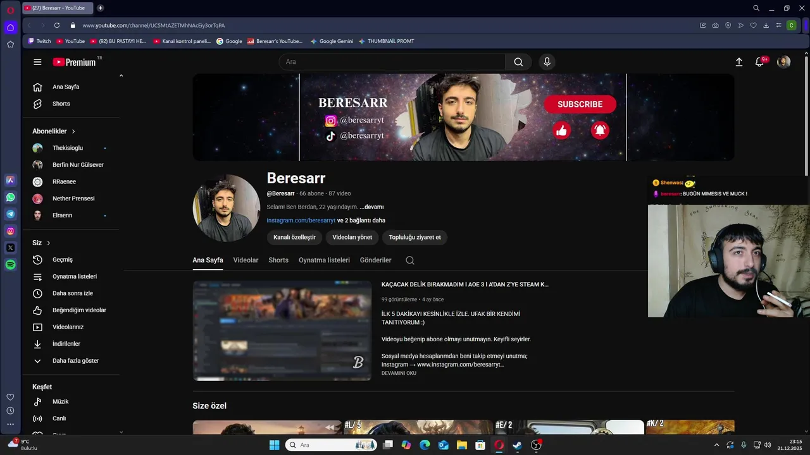Open Google Gemini bookmark
This screenshot has height=455, width=810.
[332, 41]
